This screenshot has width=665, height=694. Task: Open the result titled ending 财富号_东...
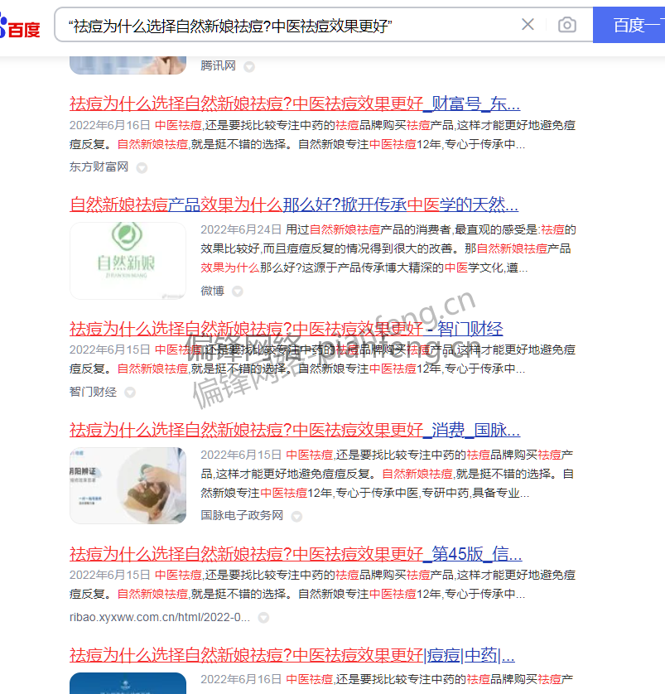tap(295, 104)
